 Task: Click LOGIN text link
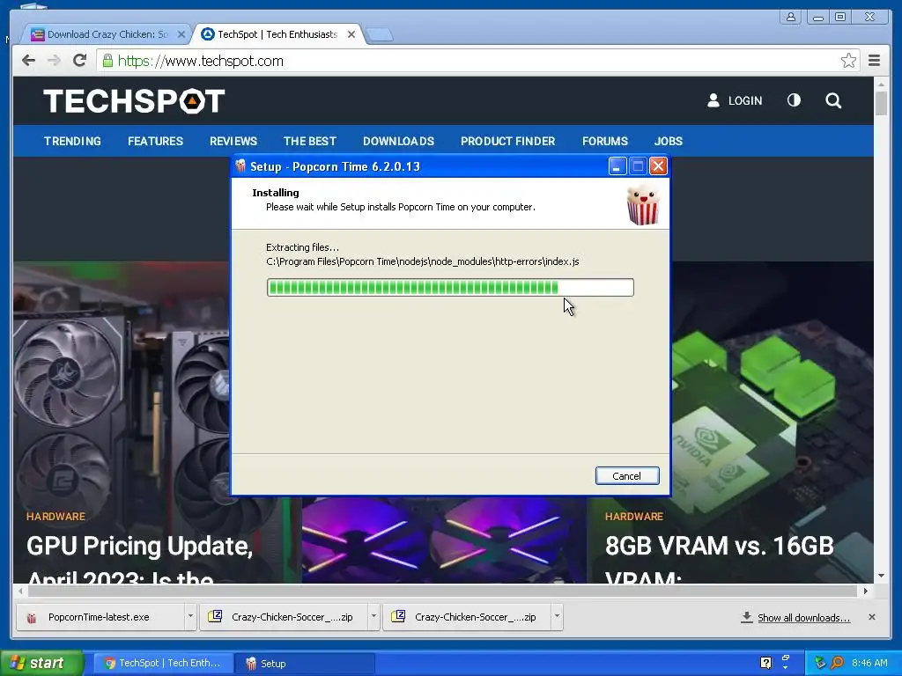coord(745,100)
